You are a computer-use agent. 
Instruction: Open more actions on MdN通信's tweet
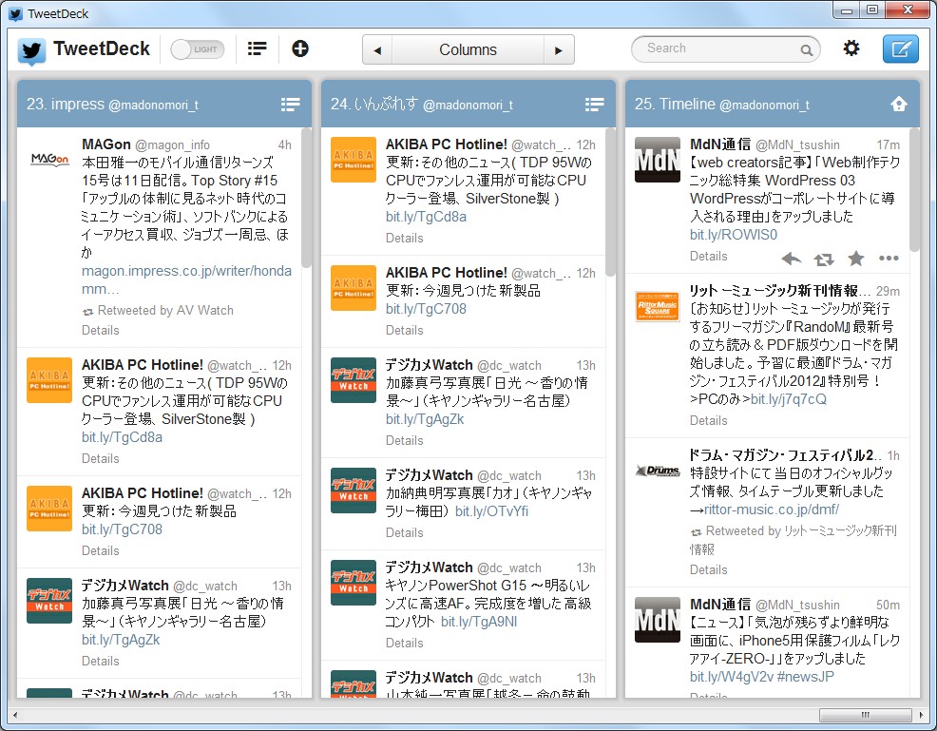(x=889, y=258)
